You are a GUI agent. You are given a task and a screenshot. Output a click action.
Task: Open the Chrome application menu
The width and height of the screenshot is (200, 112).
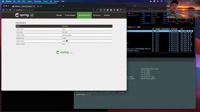tap(8, 1)
